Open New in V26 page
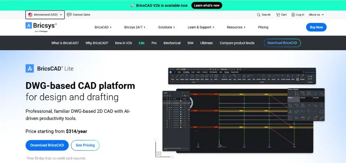Image resolution: width=346 pixels, height=163 pixels. [x=123, y=43]
